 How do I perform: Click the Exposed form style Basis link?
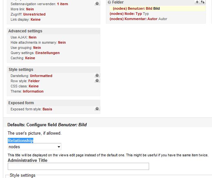[x=47, y=109]
